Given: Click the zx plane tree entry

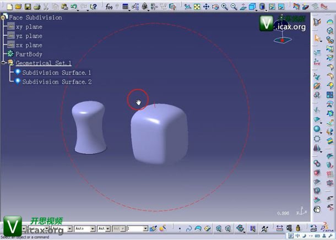Looking at the screenshot, I should 29,45.
